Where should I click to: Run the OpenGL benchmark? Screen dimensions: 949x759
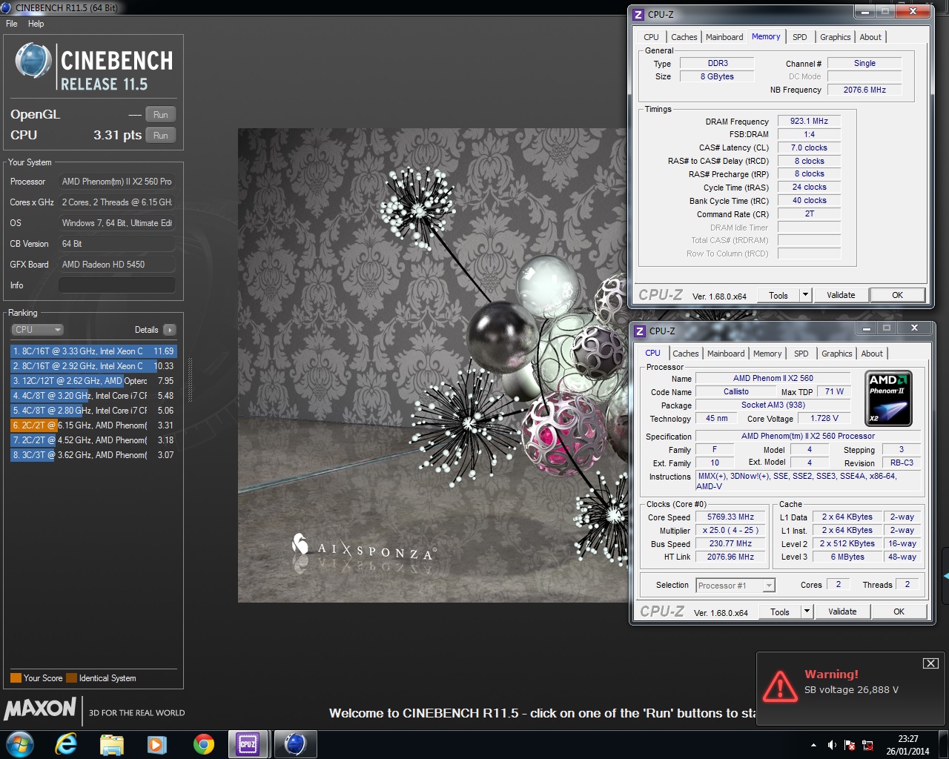[160, 115]
